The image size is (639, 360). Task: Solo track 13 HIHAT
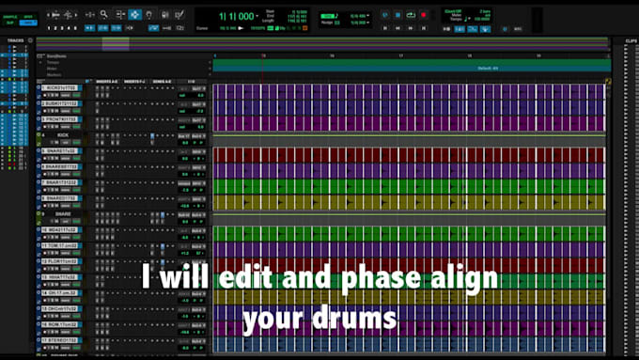click(53, 285)
